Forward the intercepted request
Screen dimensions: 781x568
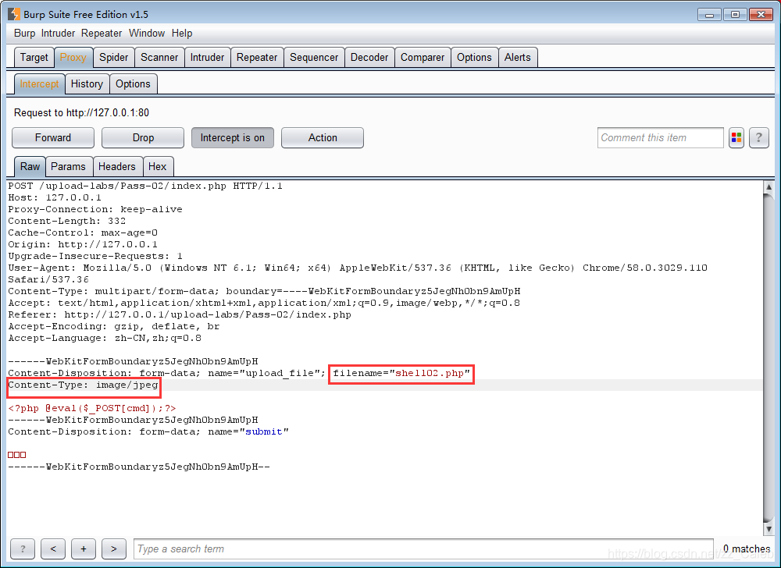tap(53, 138)
